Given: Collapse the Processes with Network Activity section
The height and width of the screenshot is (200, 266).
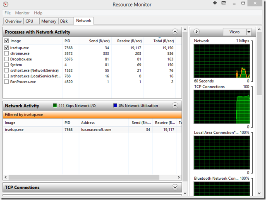Looking at the screenshot, I should click(x=175, y=32).
